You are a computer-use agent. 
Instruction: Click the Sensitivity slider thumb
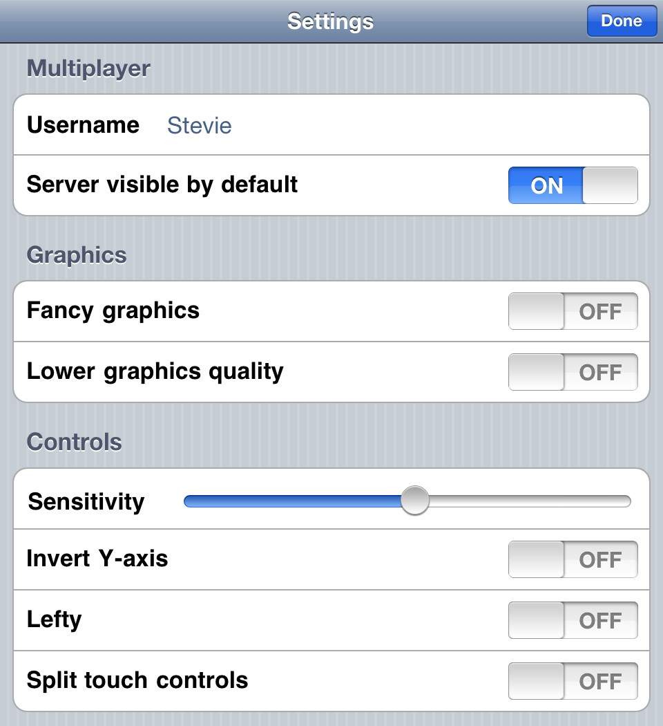point(414,501)
